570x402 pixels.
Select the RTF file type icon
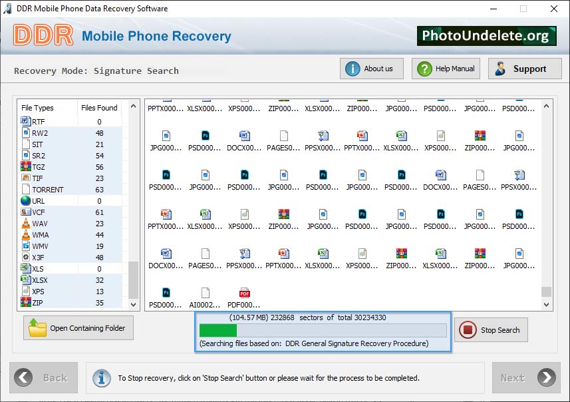(26, 120)
